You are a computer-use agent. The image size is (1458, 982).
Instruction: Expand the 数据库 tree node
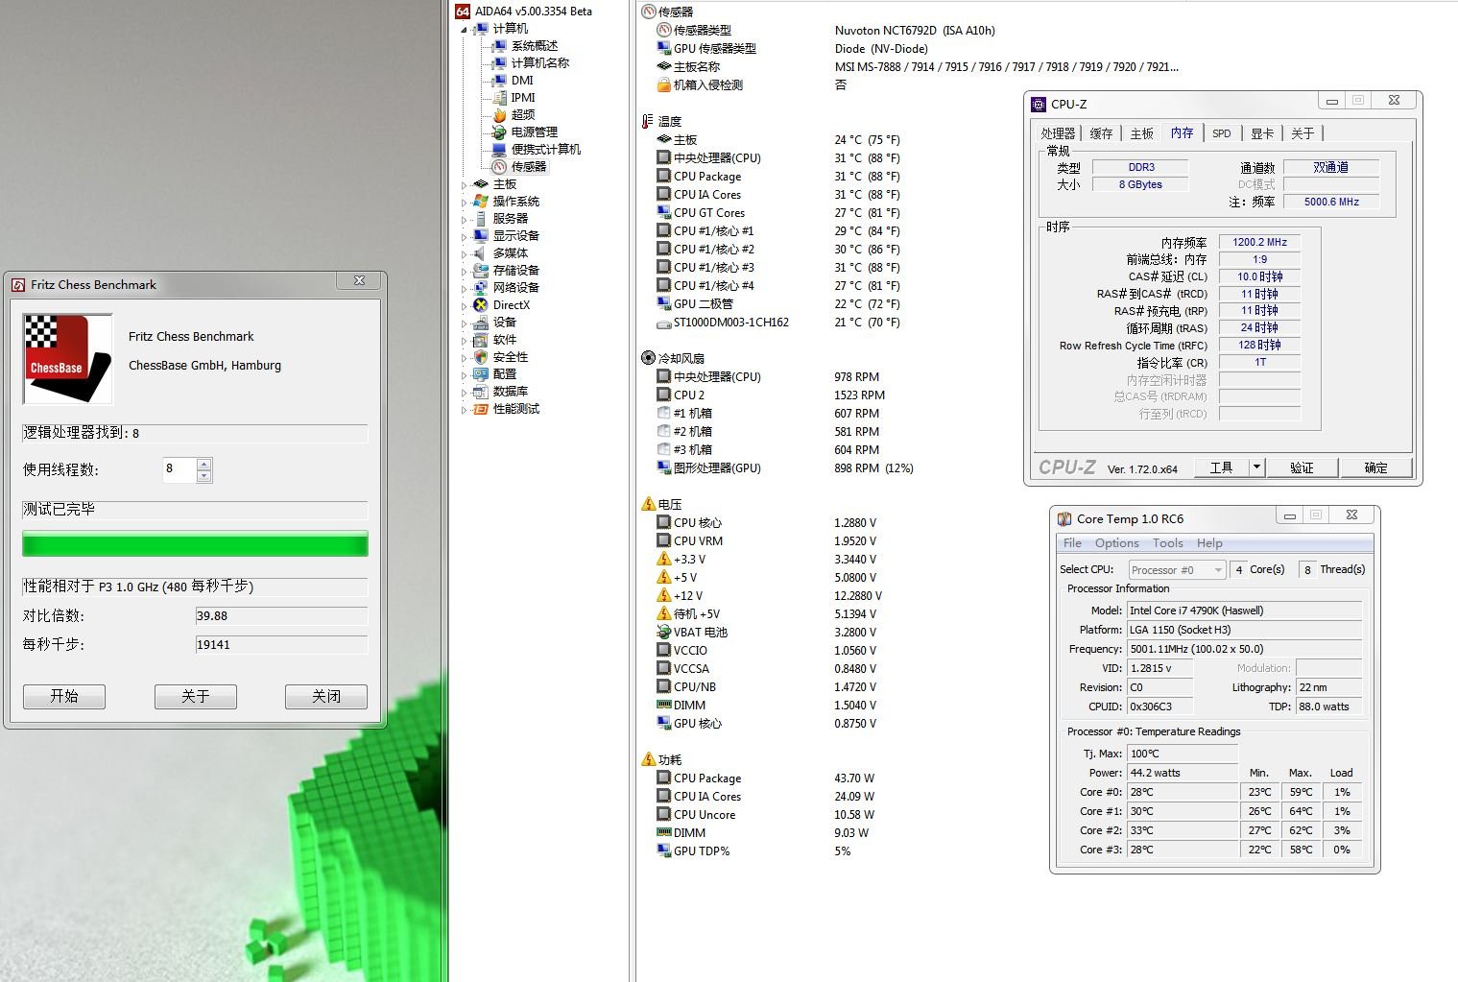pos(464,393)
